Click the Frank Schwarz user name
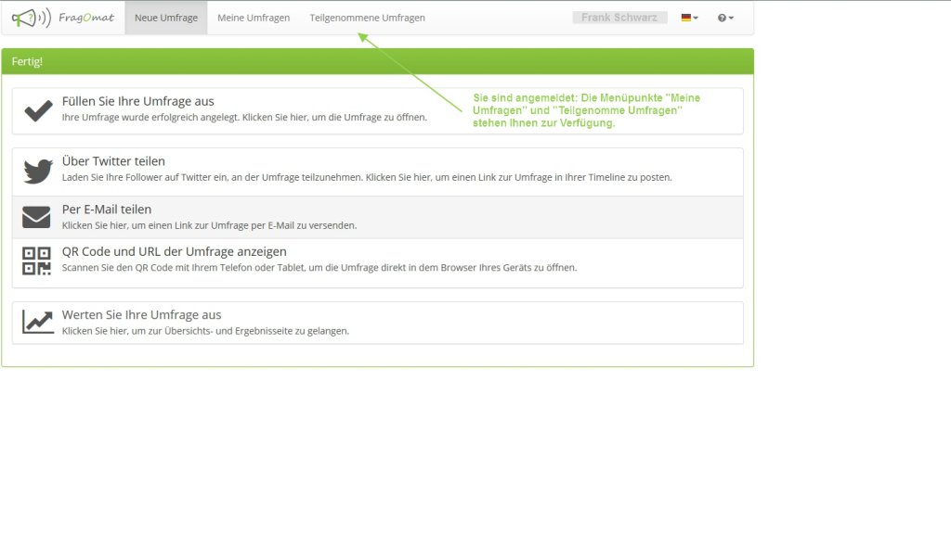The width and height of the screenshot is (951, 534). tap(619, 18)
